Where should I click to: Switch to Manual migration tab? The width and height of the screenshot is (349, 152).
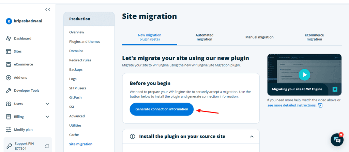click(259, 37)
